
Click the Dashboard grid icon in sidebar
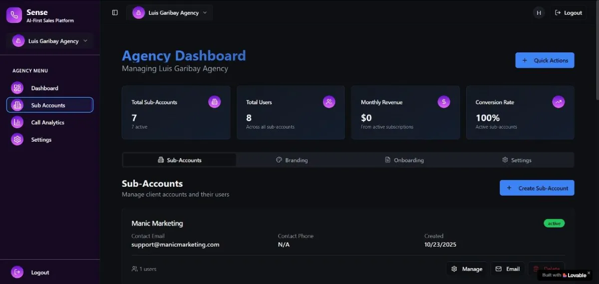tap(17, 88)
